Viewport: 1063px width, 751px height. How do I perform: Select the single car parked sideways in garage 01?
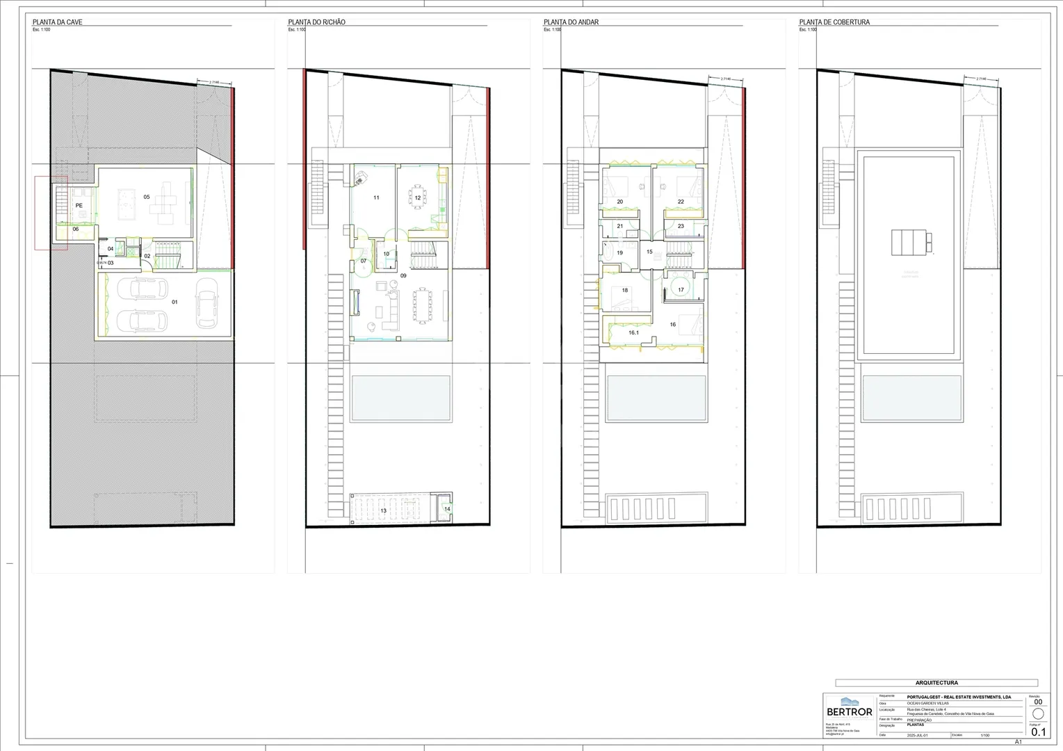click(206, 302)
